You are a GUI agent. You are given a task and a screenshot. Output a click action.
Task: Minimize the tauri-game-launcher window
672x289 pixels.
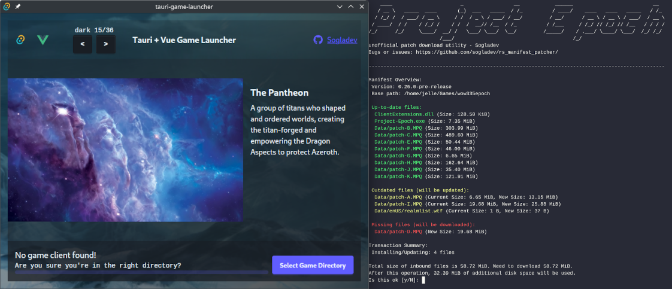(340, 7)
